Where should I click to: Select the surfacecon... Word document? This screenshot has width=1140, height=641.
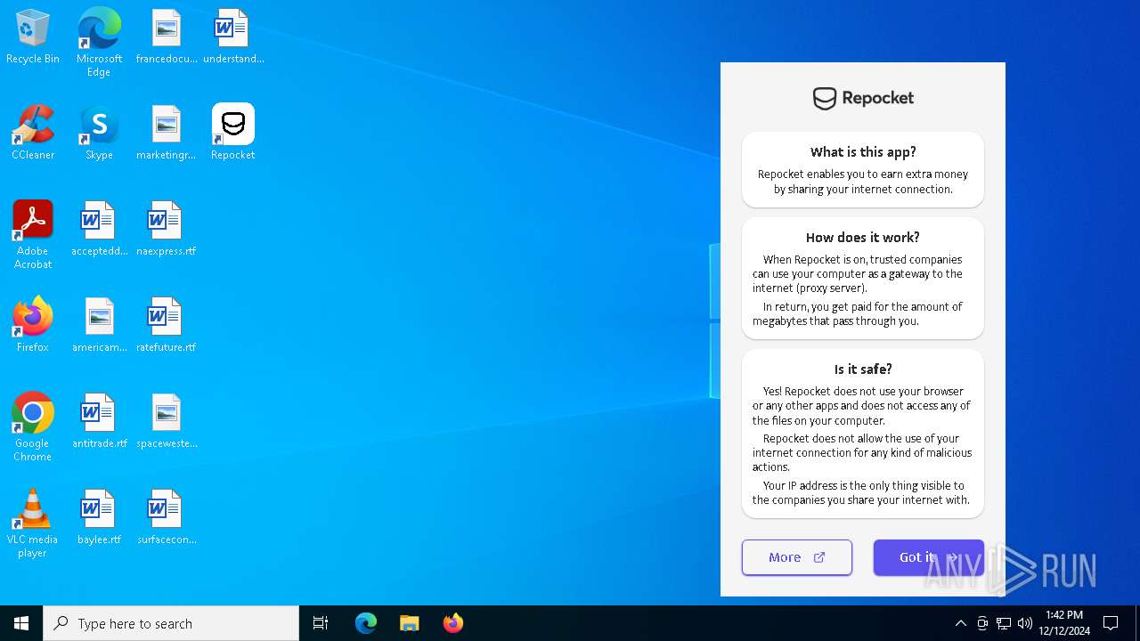click(x=167, y=517)
